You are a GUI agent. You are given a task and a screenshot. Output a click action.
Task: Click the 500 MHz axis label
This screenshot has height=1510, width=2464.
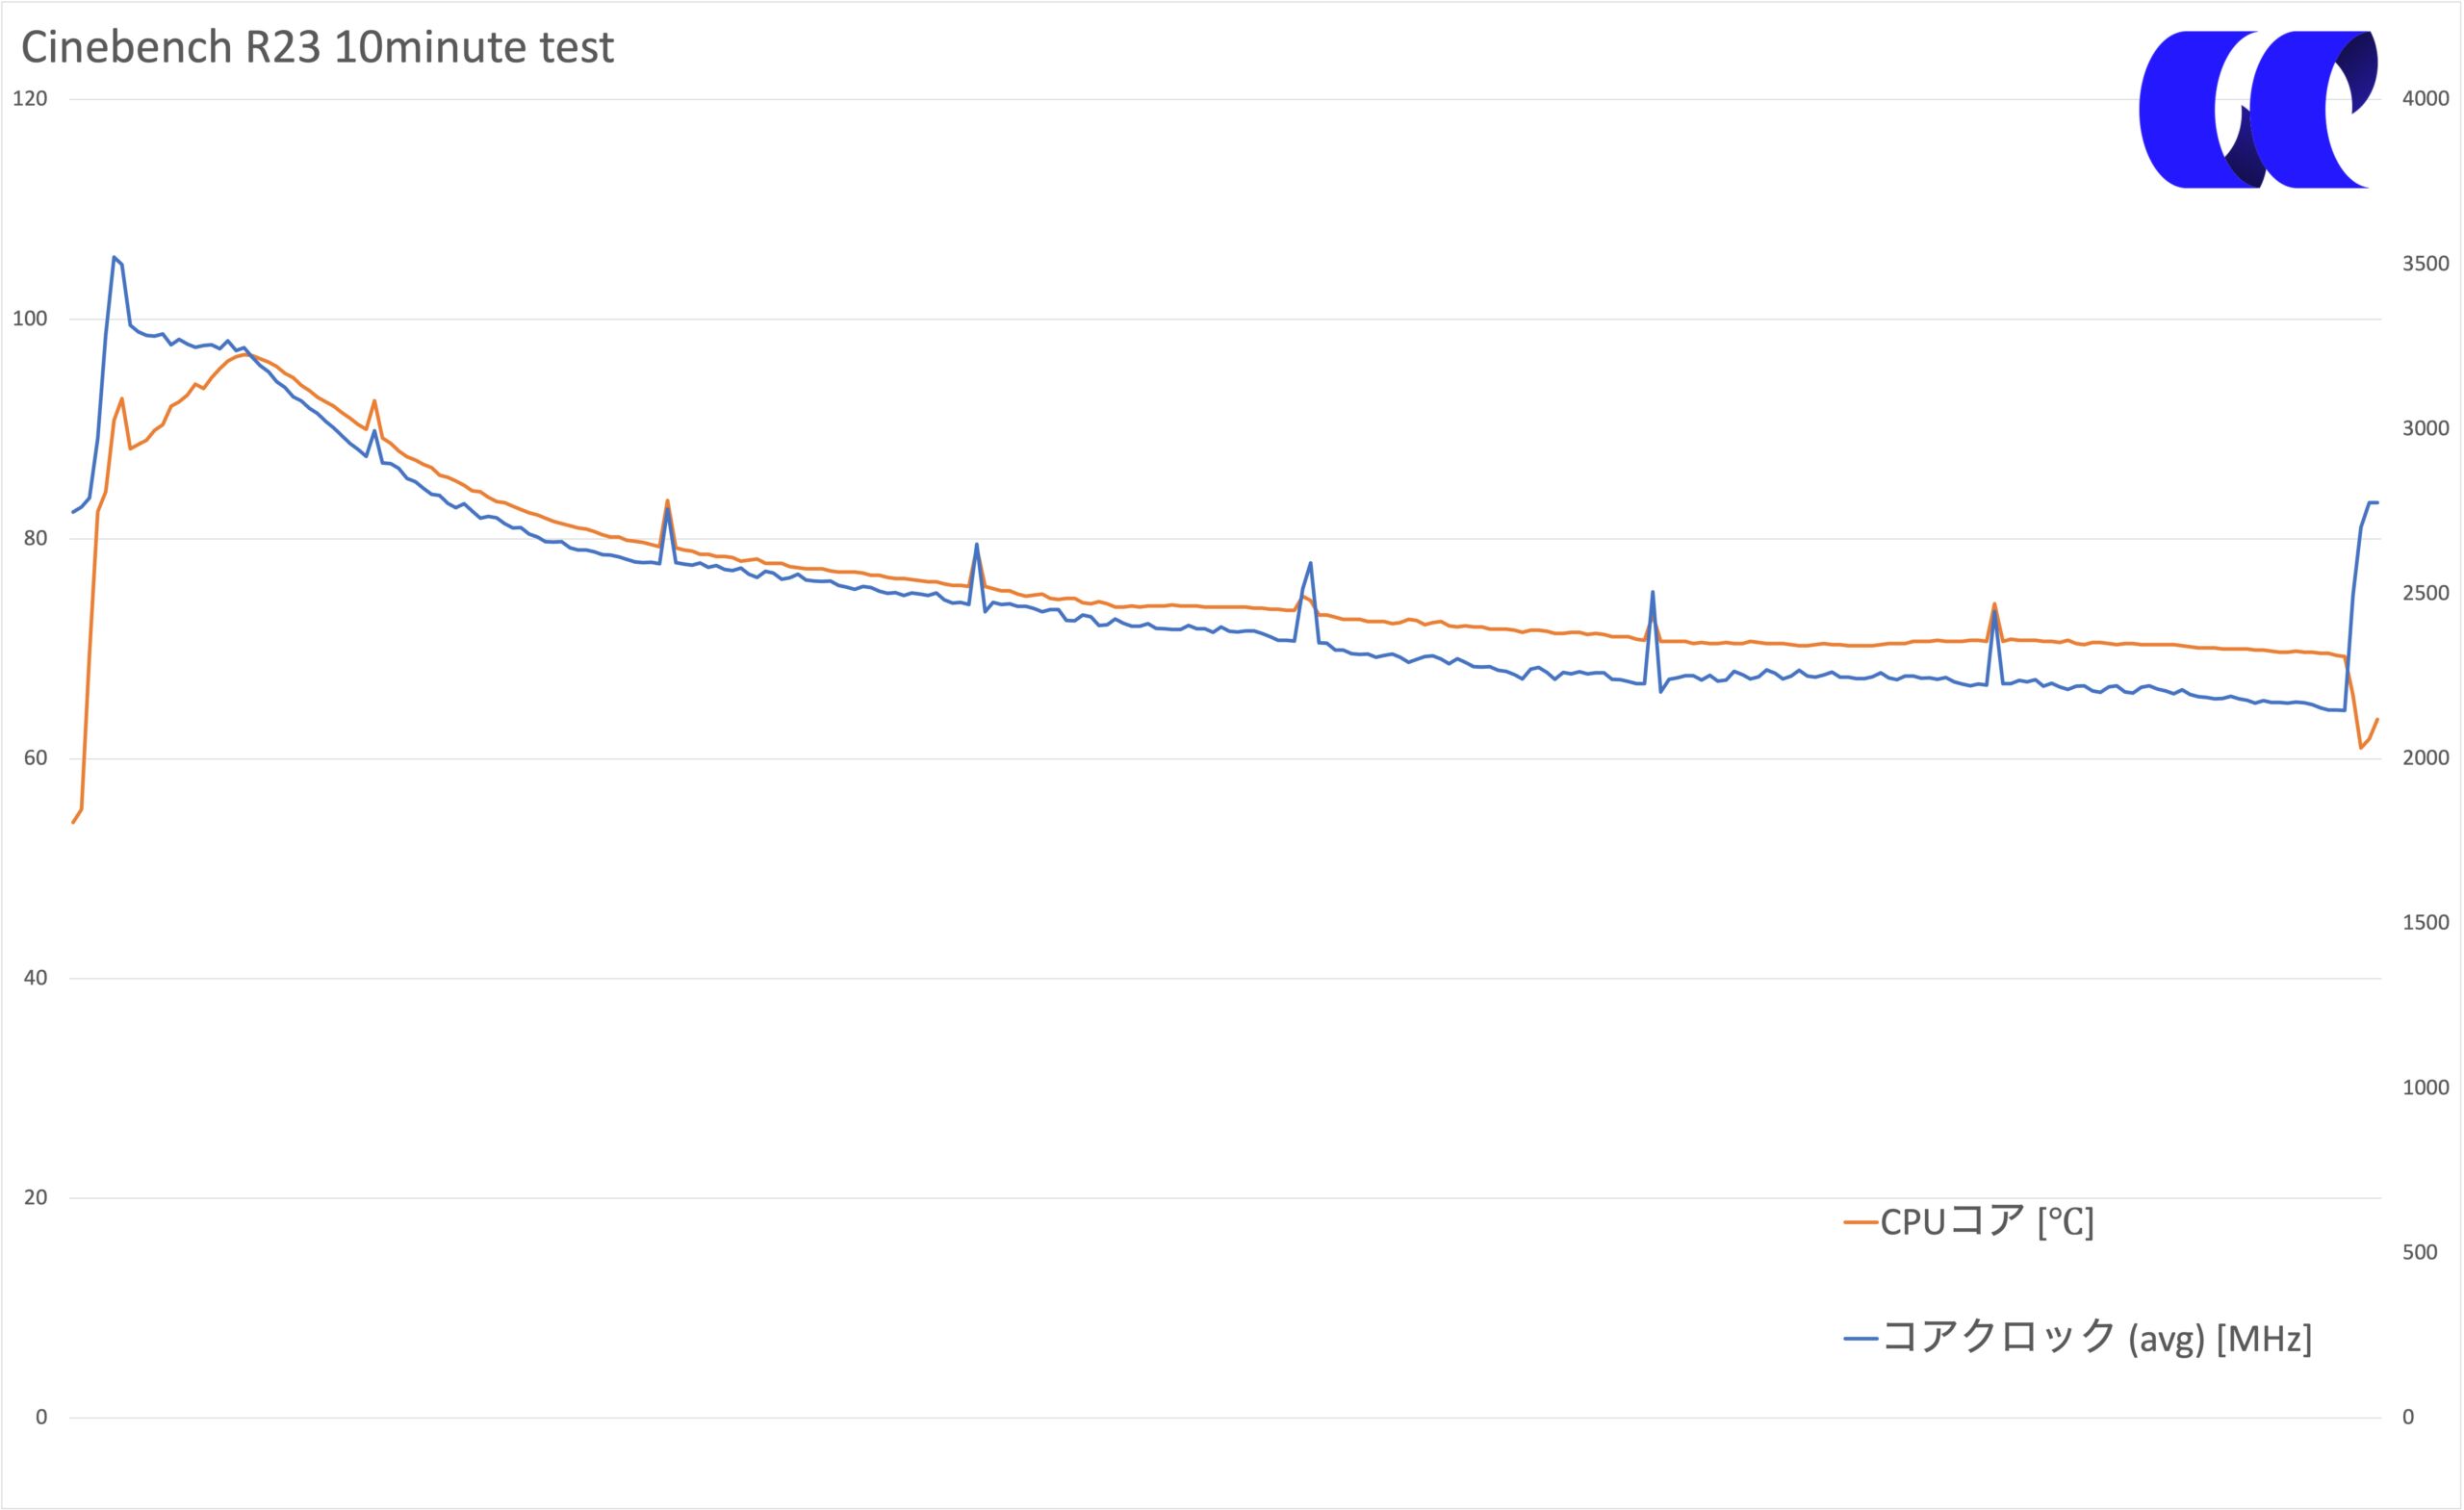(x=2419, y=1252)
